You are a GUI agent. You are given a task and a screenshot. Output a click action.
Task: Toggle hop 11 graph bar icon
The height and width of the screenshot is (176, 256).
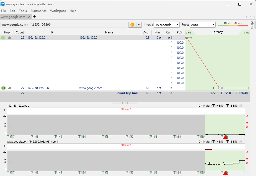tap(10, 88)
